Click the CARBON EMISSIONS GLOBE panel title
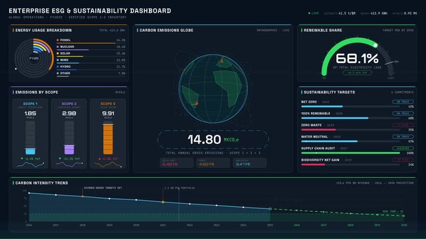Viewport: 426px width, 239px height. pos(166,31)
